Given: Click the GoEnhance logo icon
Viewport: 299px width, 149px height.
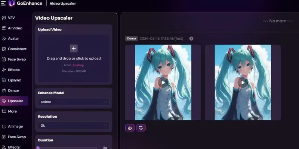Looking at the screenshot, I should tap(12, 3).
